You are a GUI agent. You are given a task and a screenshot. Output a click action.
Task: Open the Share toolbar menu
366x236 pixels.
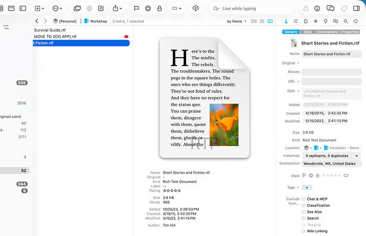pyautogui.click(x=117, y=8)
